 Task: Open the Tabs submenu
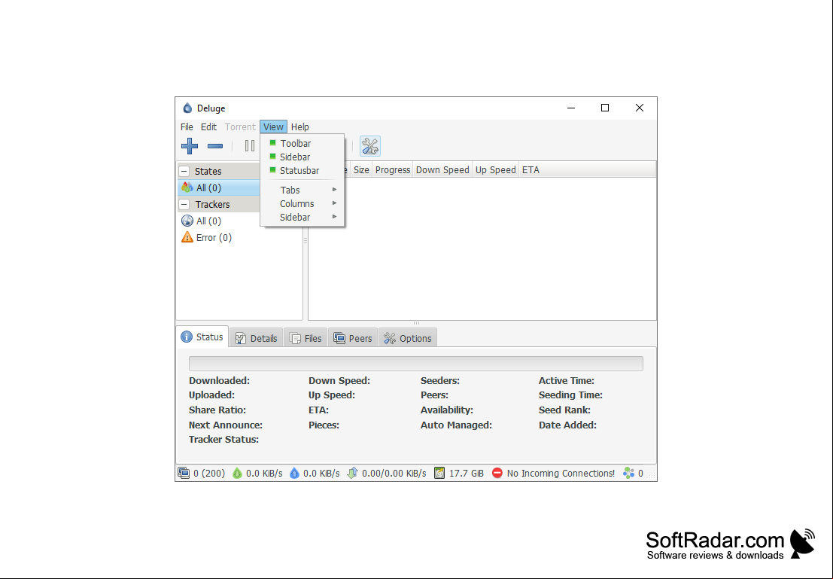tap(302, 190)
